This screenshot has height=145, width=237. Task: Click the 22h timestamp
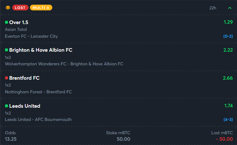pos(213,8)
